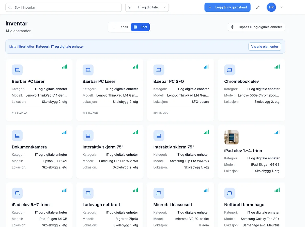Click Legg til ny gjenstand button

tap(227, 7)
